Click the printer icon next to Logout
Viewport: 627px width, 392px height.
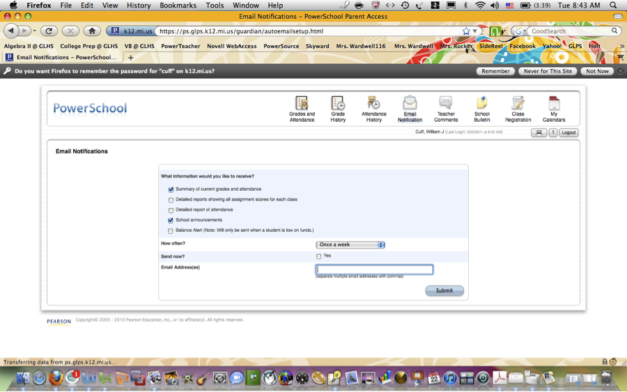[x=539, y=132]
